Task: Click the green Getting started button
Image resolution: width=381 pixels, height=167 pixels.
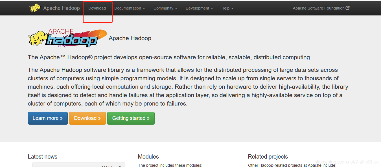Action: [131, 118]
